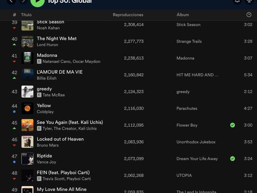Click the Yellow album artwork
Image resolution: width=257 pixels, height=193 pixels.
pos(27,108)
